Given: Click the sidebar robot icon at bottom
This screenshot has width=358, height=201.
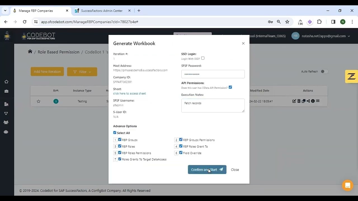Looking at the screenshot, I should [x=6, y=132].
